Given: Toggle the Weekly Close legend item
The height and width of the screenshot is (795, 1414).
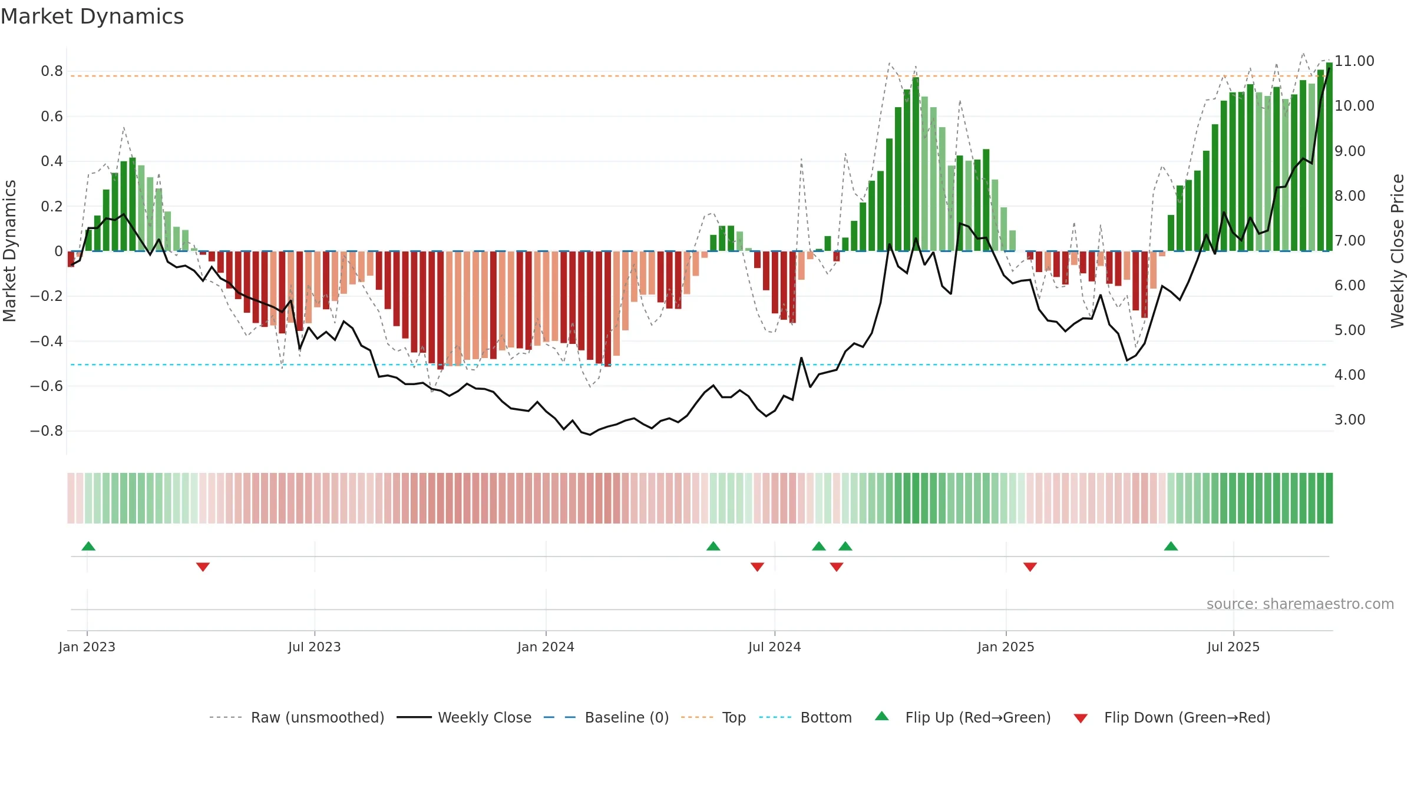Looking at the screenshot, I should pos(464,717).
